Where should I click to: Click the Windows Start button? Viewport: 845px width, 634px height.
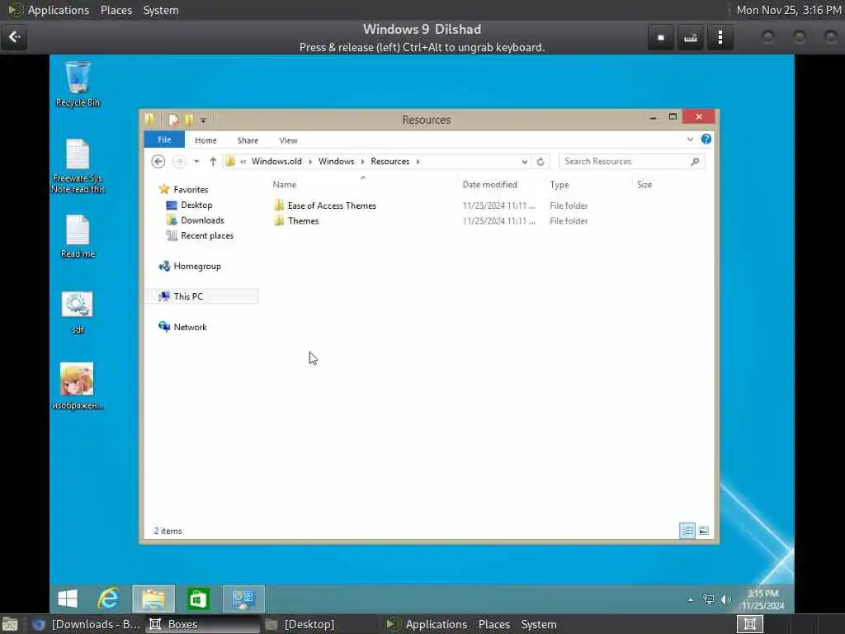pos(68,599)
